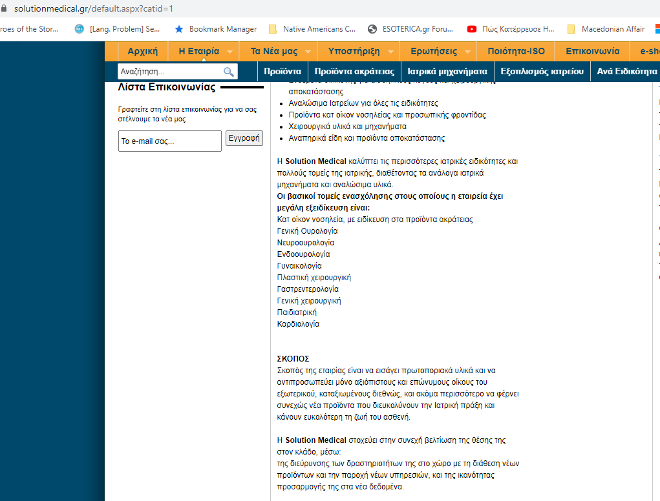This screenshot has width=660, height=501.
Task: Open the Bookmark Manager star bookmark
Action: tap(215, 29)
